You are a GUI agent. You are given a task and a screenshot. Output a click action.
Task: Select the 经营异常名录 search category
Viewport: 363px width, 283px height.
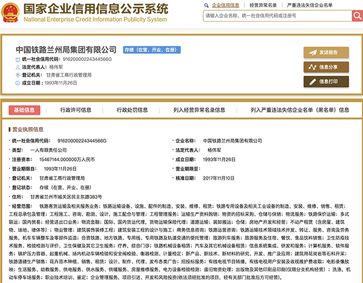point(263,5)
